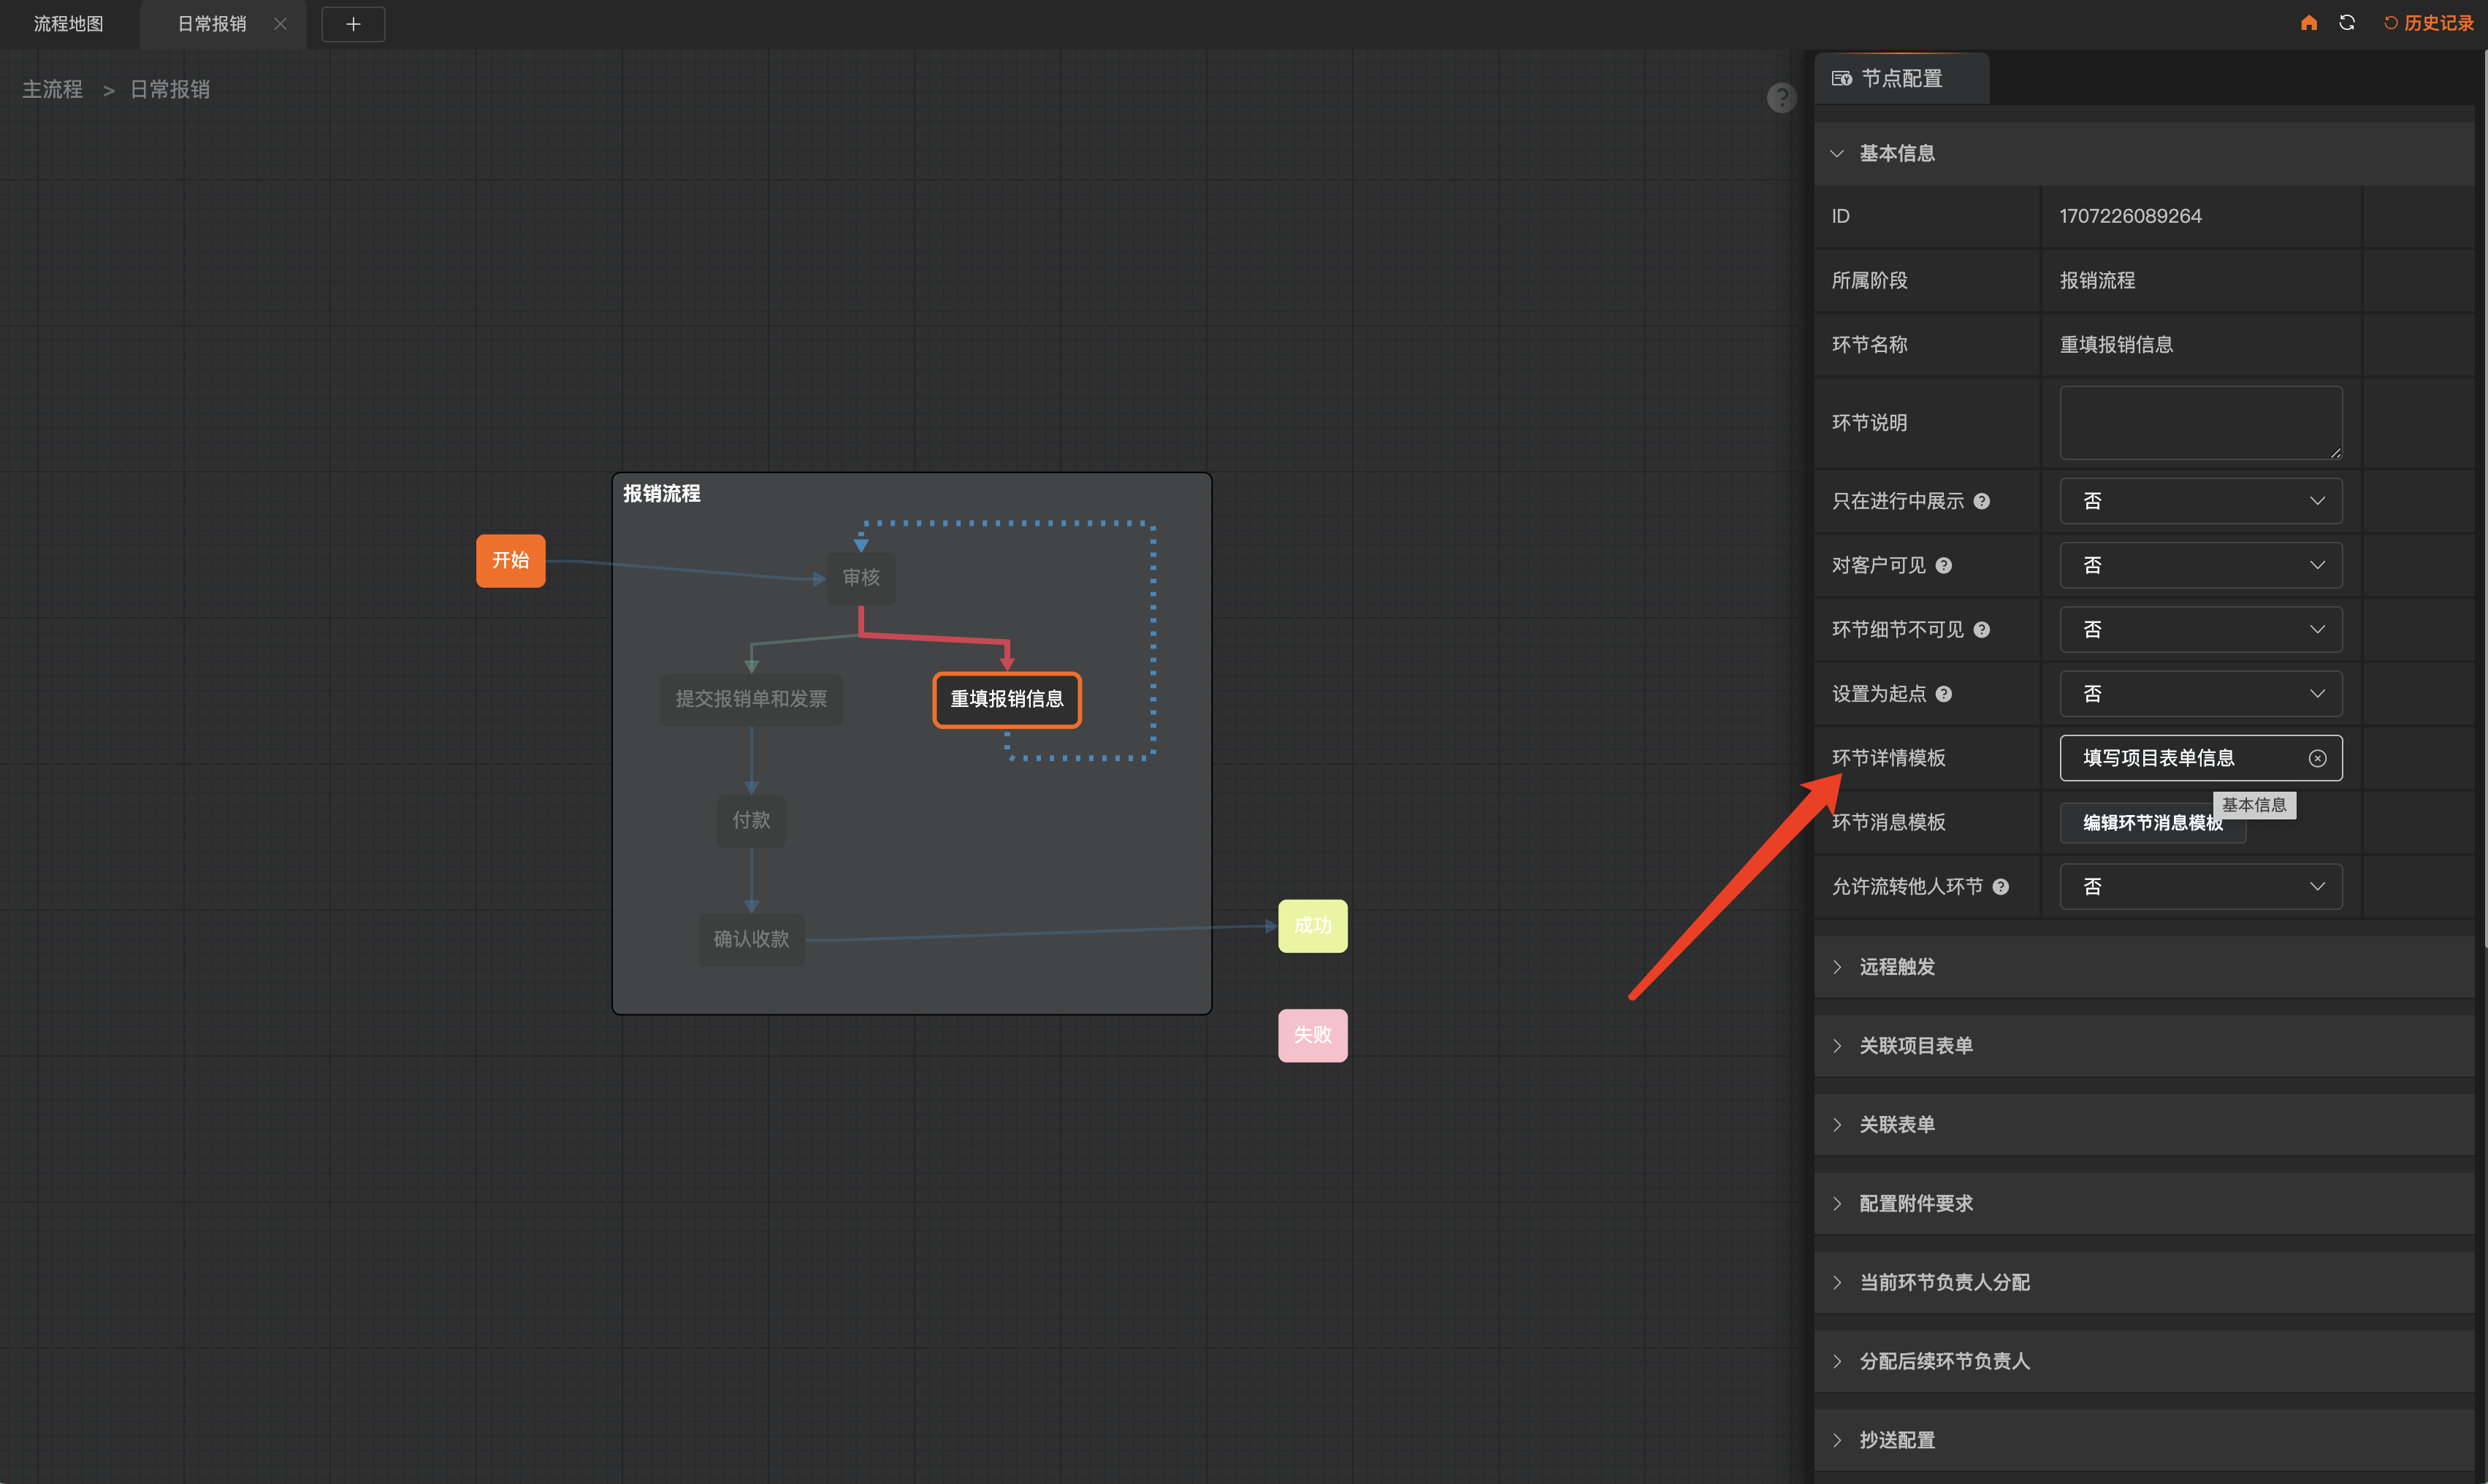Select the 审核 node
This screenshot has height=1484, width=2488.
861,577
